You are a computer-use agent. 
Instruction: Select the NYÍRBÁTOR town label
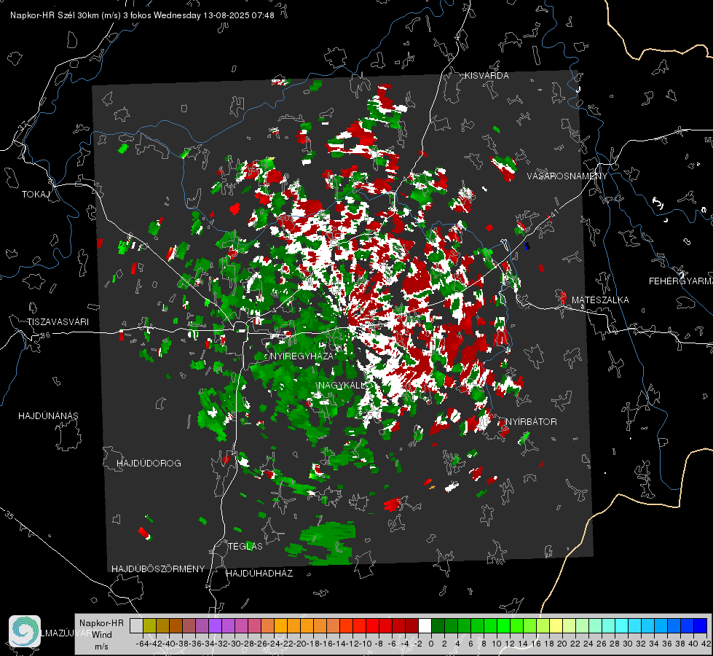point(531,421)
